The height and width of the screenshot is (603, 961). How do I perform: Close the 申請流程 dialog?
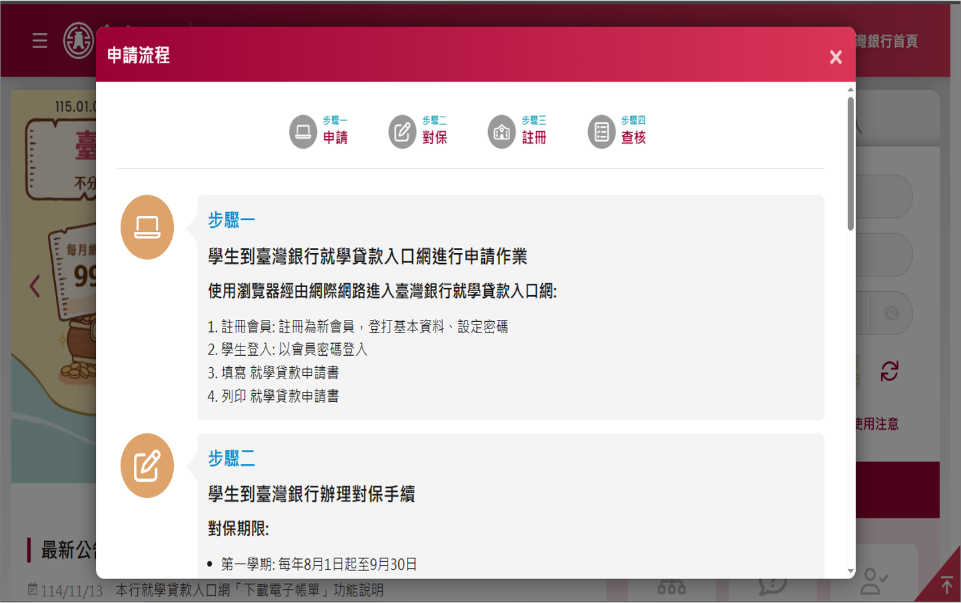coord(836,57)
